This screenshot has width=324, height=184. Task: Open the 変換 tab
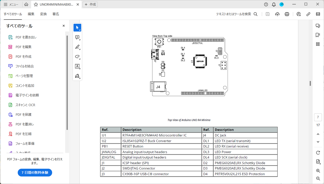click(x=43, y=14)
